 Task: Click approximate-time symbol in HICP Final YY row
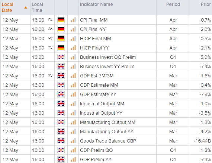pyautogui.click(x=51, y=48)
